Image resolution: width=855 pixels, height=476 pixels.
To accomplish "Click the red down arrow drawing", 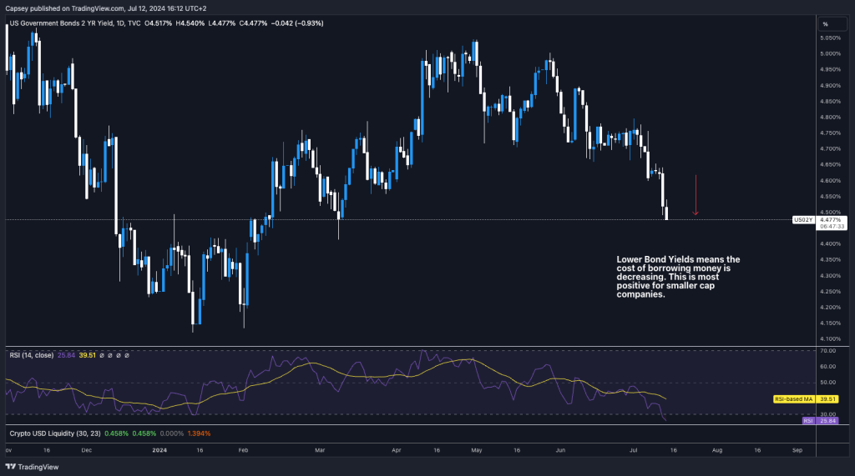I will (696, 195).
